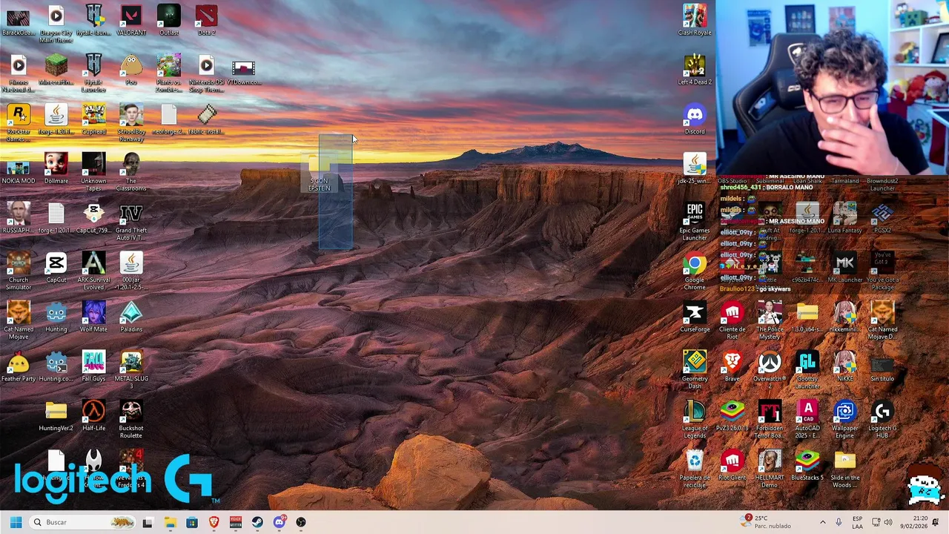
Task: Launch The Classrooms desktop shortcut
Action: [x=131, y=172]
